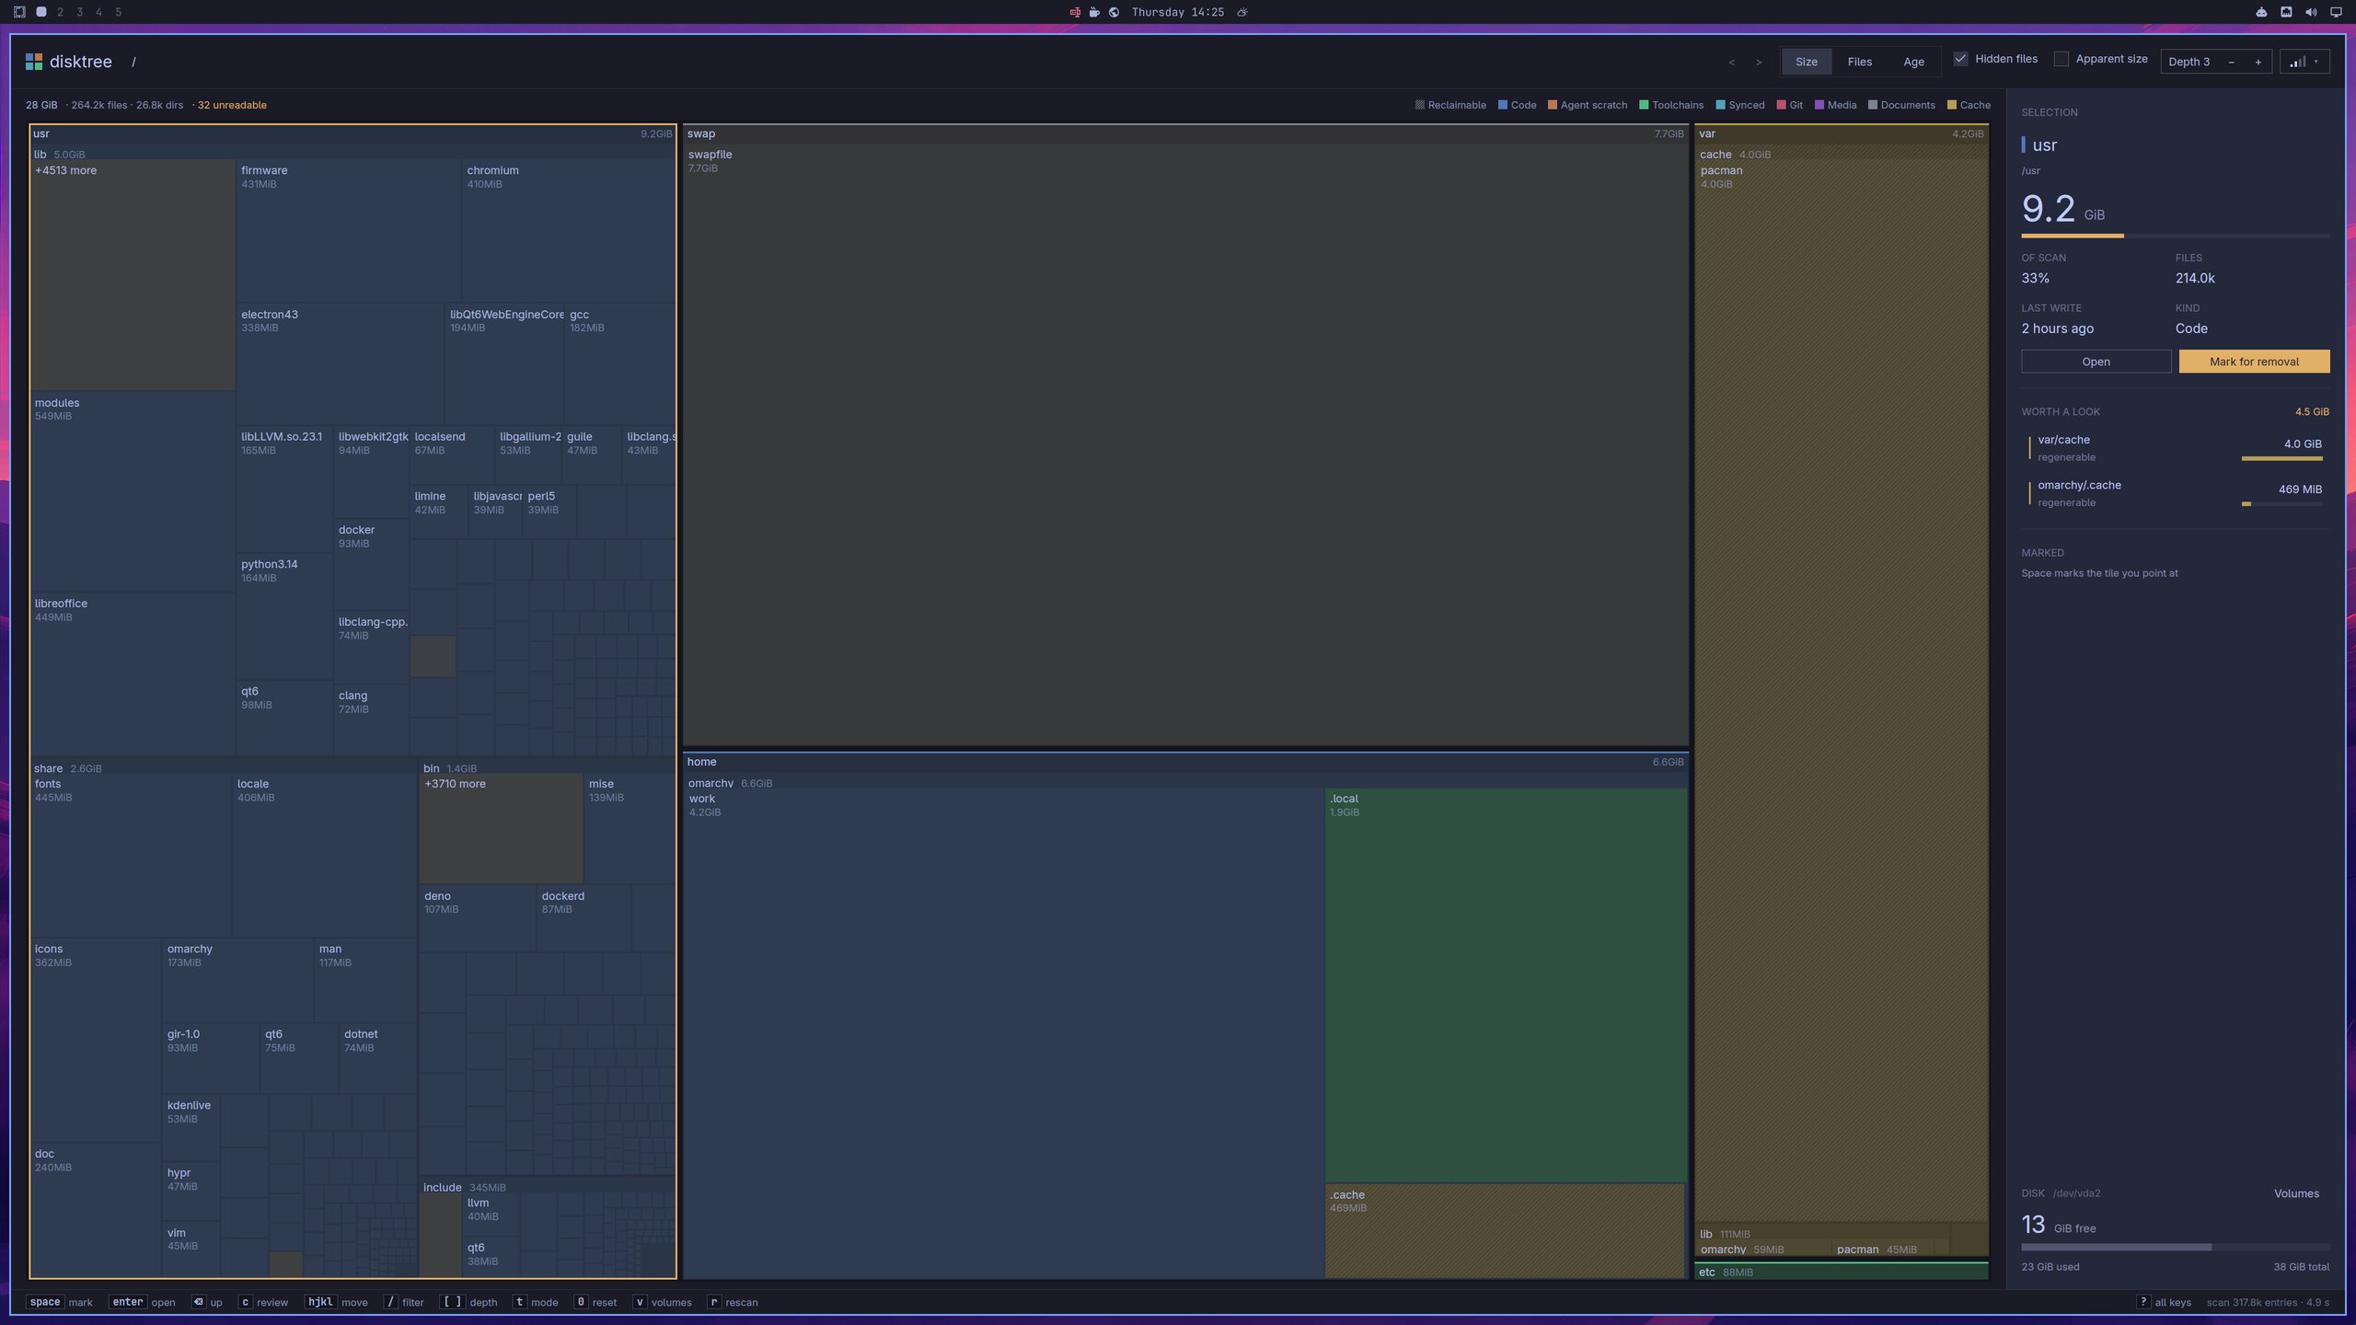Click the 'filter' shortcut in footer
This screenshot has width=2356, height=1325.
403,1302
